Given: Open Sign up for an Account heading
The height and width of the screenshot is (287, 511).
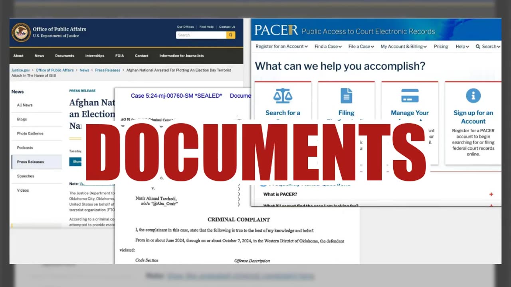Looking at the screenshot, I should [x=473, y=117].
